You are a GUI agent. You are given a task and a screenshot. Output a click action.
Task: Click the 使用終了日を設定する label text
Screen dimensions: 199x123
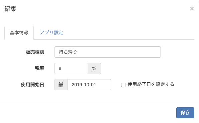(151, 84)
